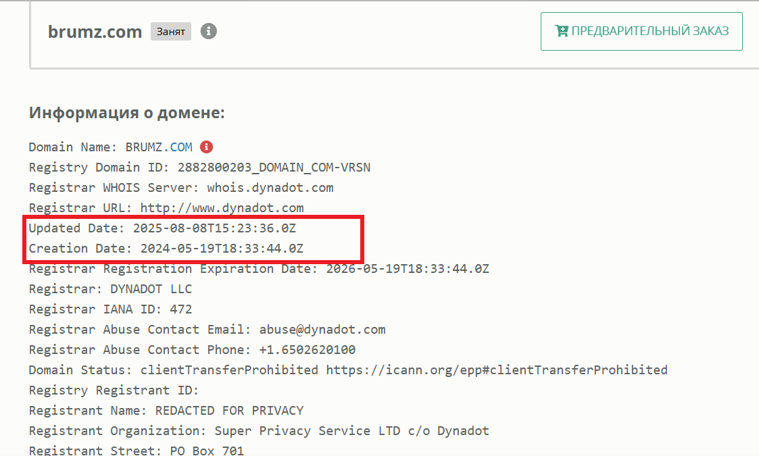Click the abuse contact phone number
This screenshot has width=759, height=456.
click(308, 349)
